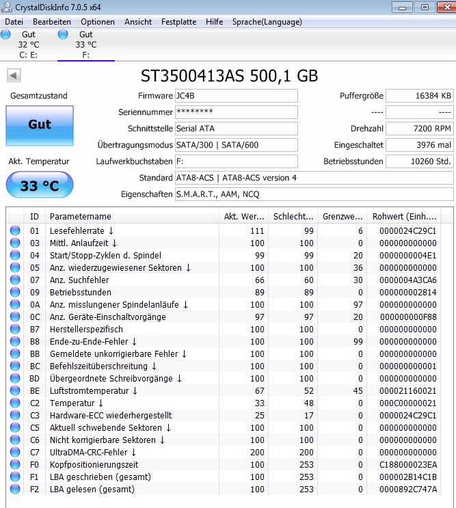Screen dimensions: 456x508
Task: Click the status icon for Herstellerspezifisch
Action: pos(15,329)
